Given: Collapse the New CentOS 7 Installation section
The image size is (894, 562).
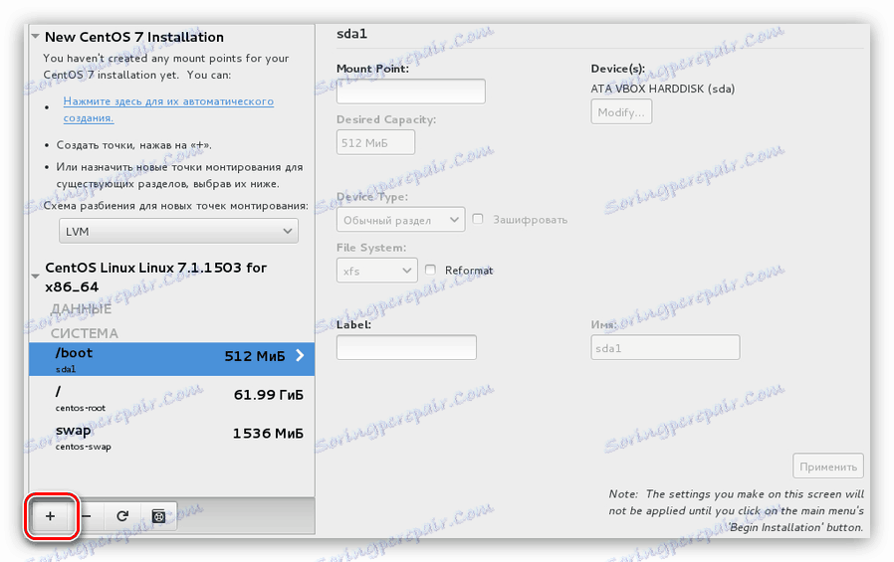Looking at the screenshot, I should click(x=36, y=37).
